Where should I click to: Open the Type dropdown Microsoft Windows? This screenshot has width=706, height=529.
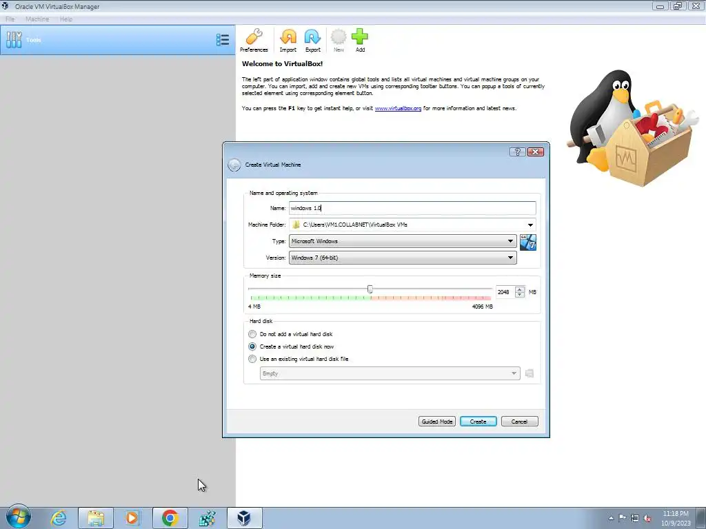click(x=403, y=242)
